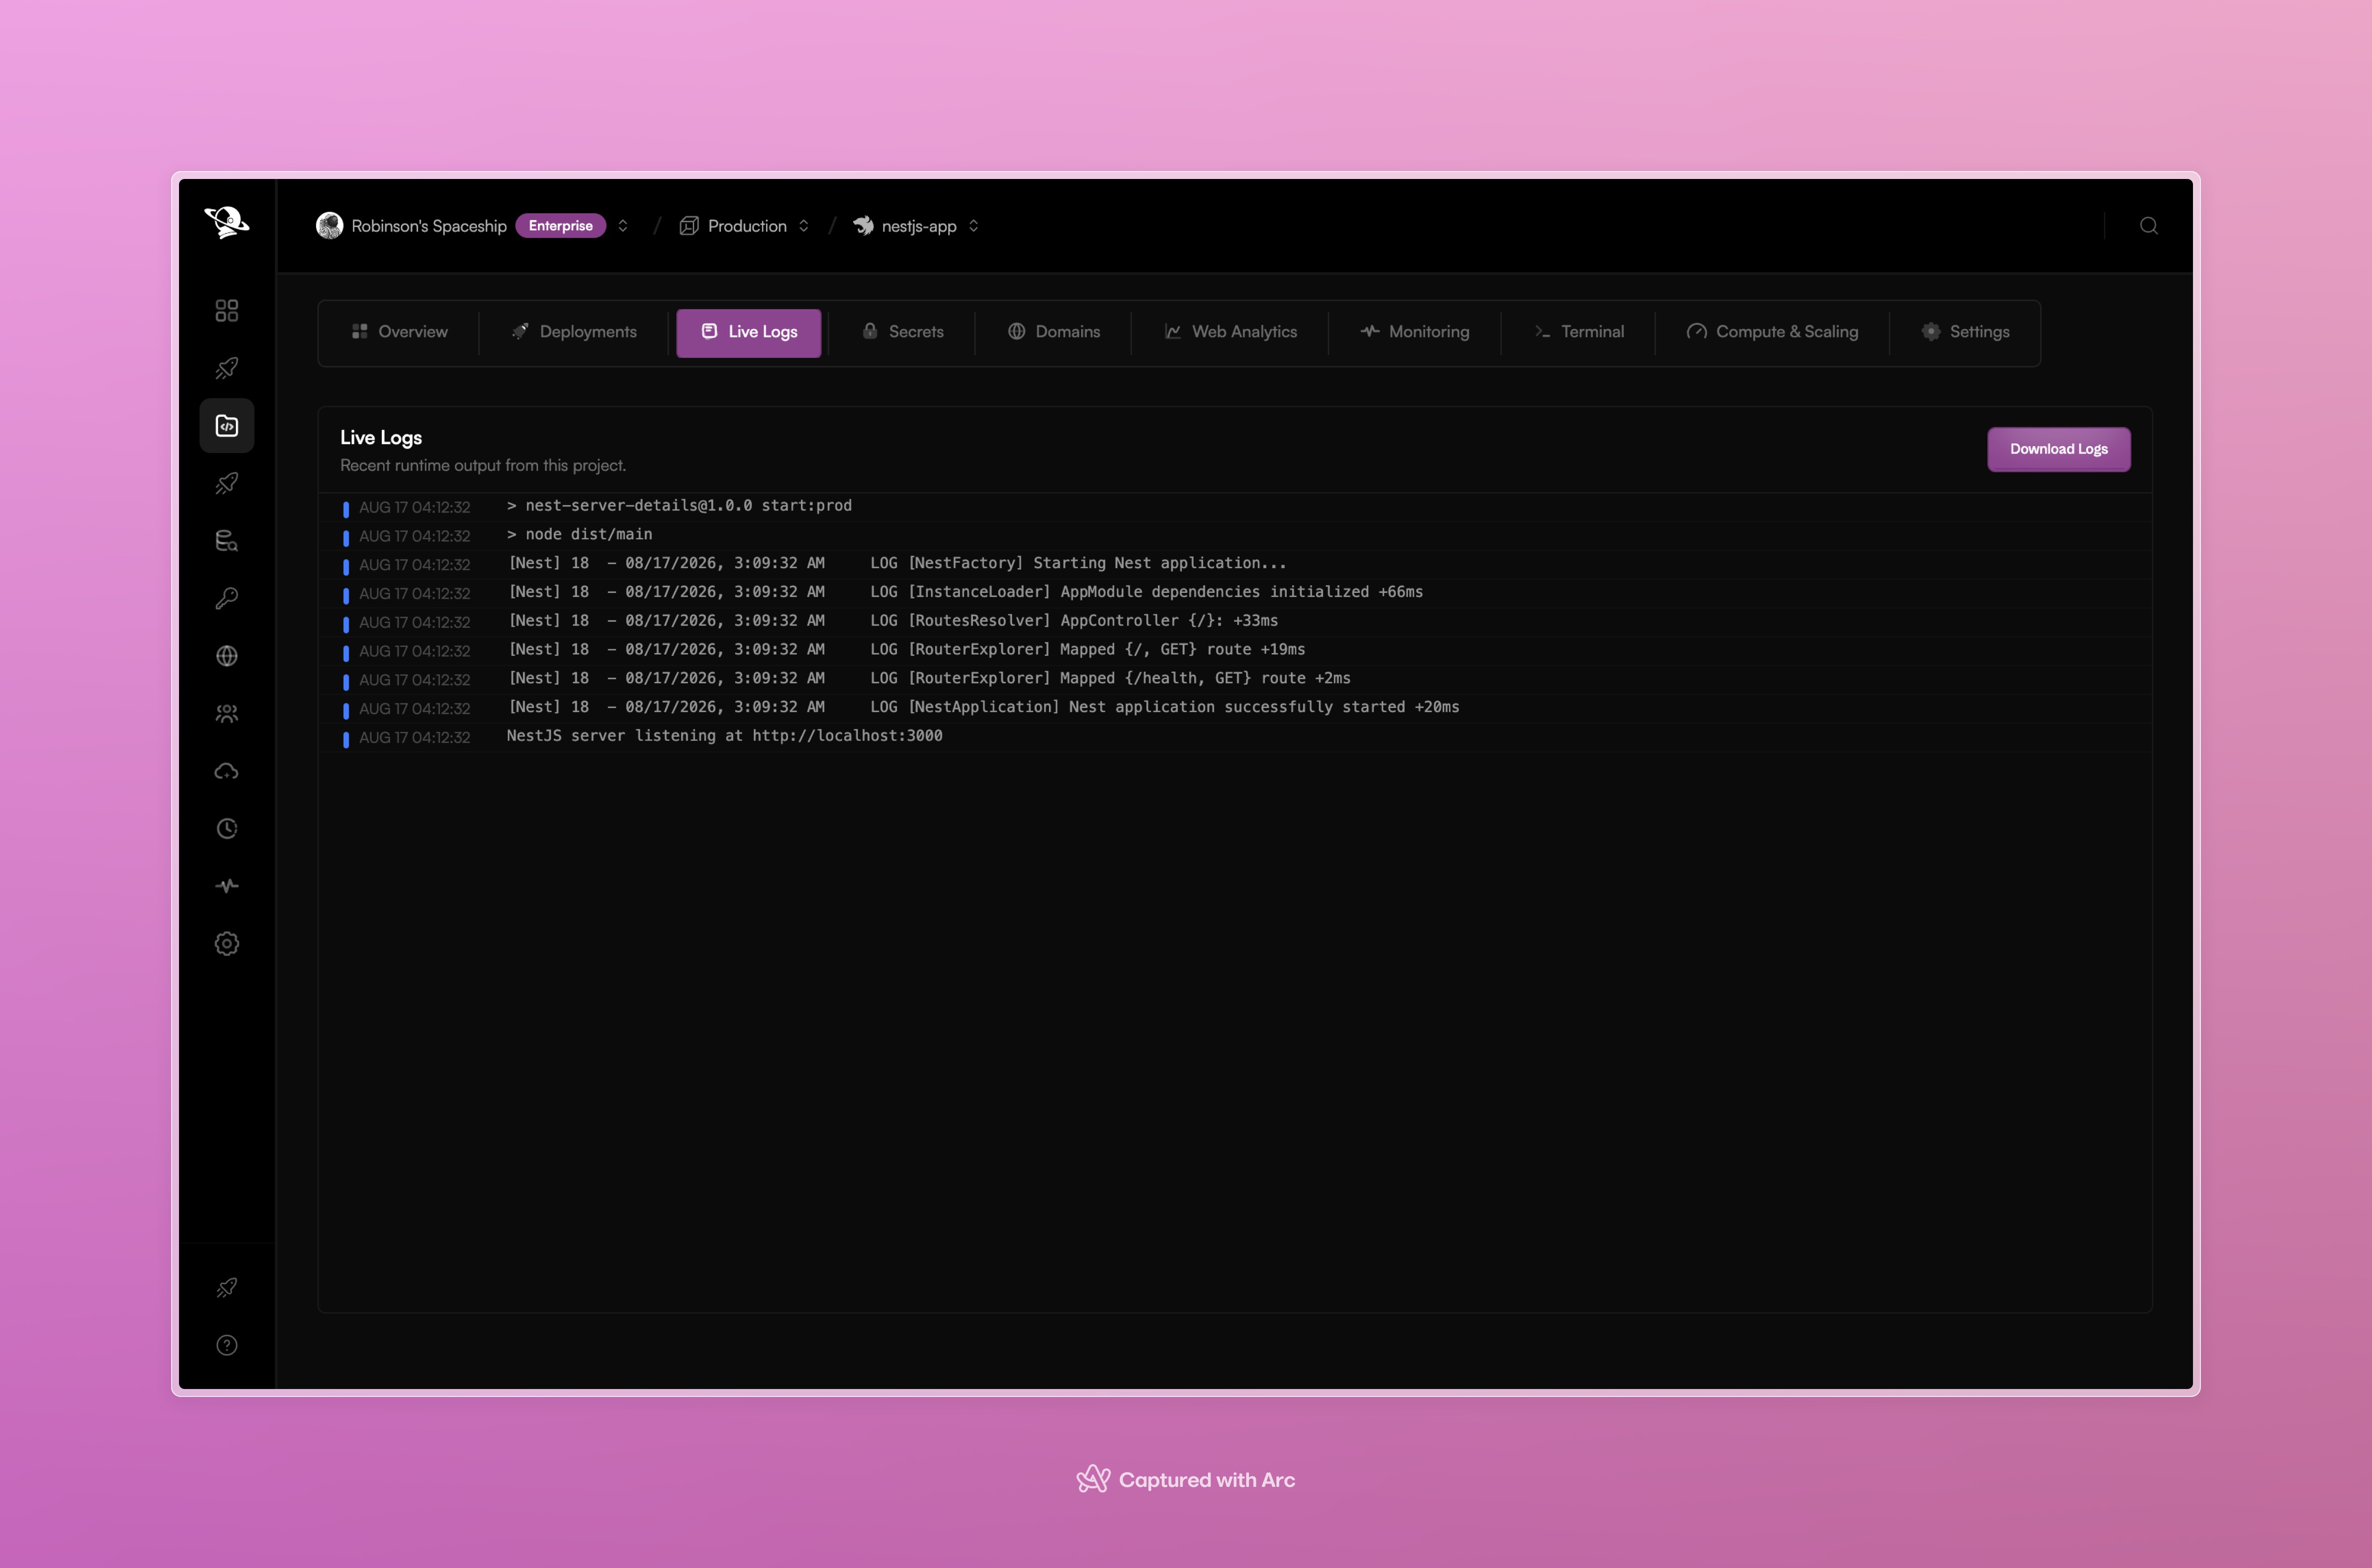Click the Production environment icon

pyautogui.click(x=689, y=226)
